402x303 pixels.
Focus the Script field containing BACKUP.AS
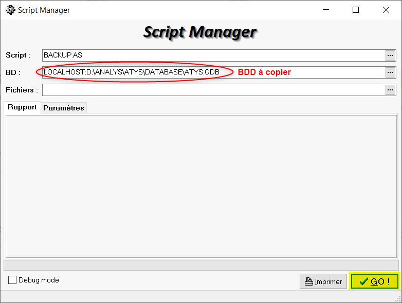click(213, 55)
